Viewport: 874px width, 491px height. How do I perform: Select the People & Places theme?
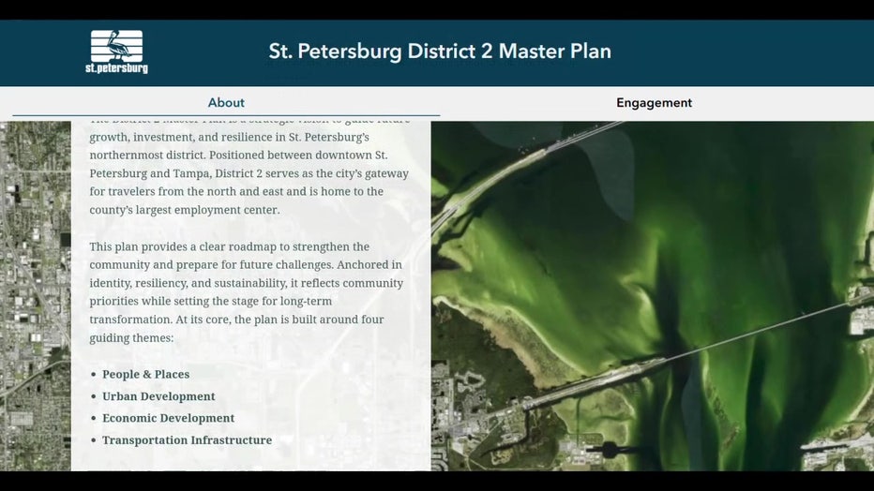[x=145, y=375]
